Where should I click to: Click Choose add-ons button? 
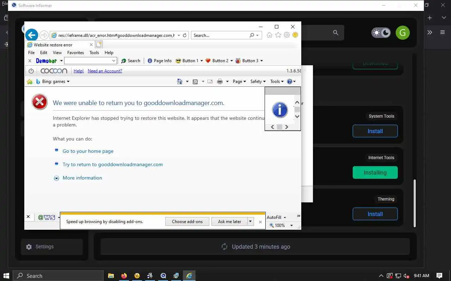[x=187, y=222]
